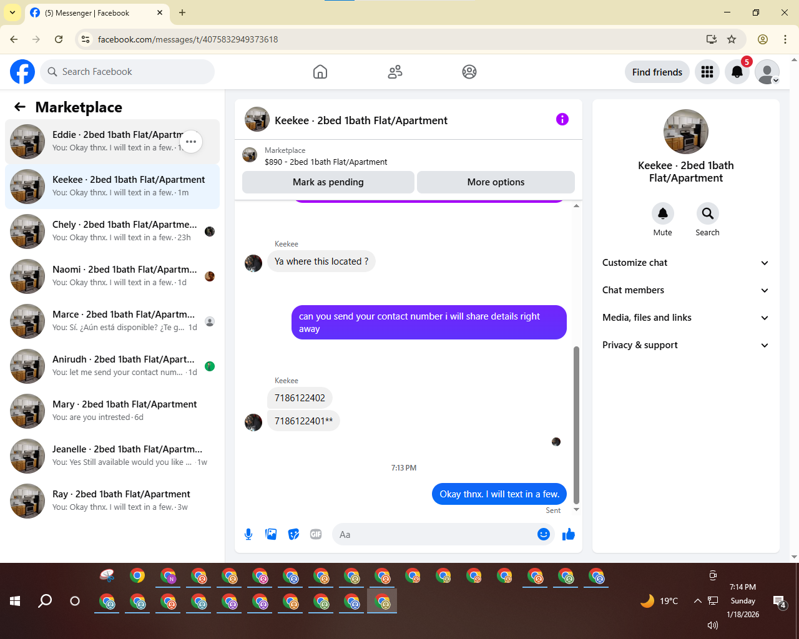
Task: Click the Ya where this located ? message
Action: point(321,261)
